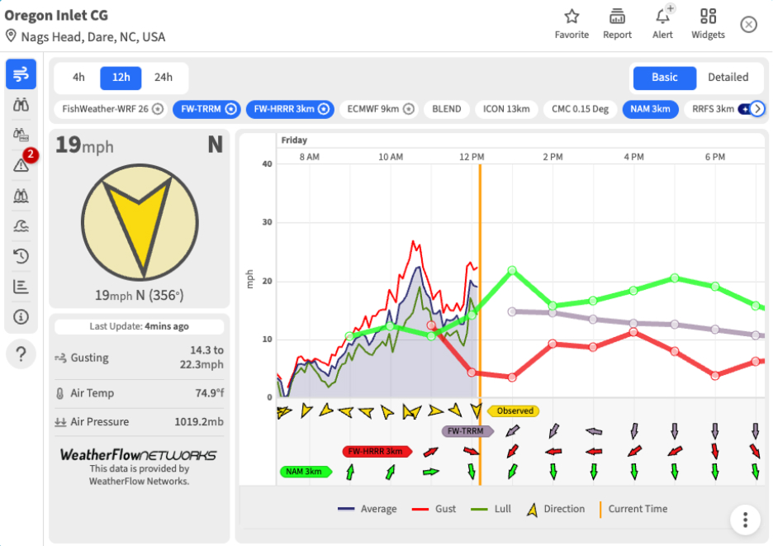
Task: Create an Alert with bell icon
Action: pos(662,24)
